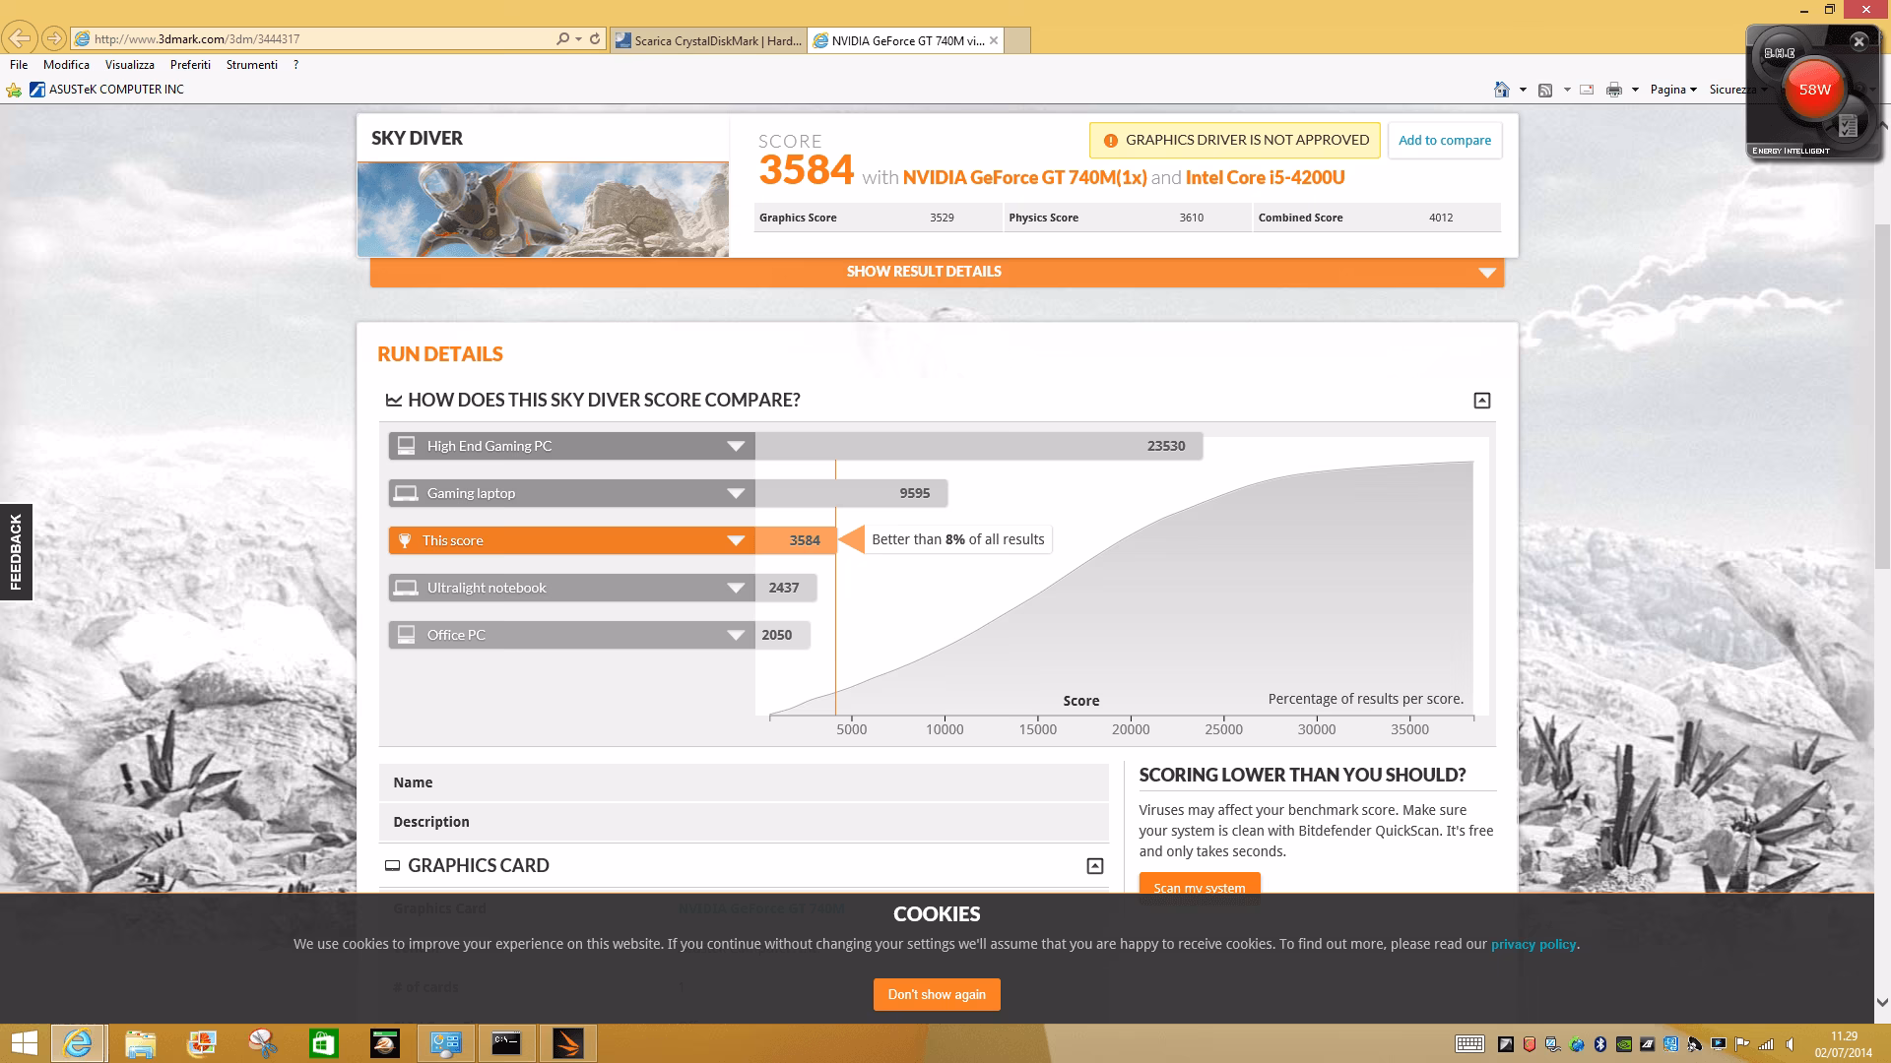This screenshot has width=1891, height=1063.
Task: Expand the This score dropdown
Action: [735, 540]
